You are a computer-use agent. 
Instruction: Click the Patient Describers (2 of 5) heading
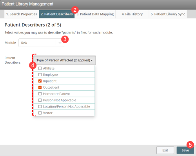coord(33,25)
